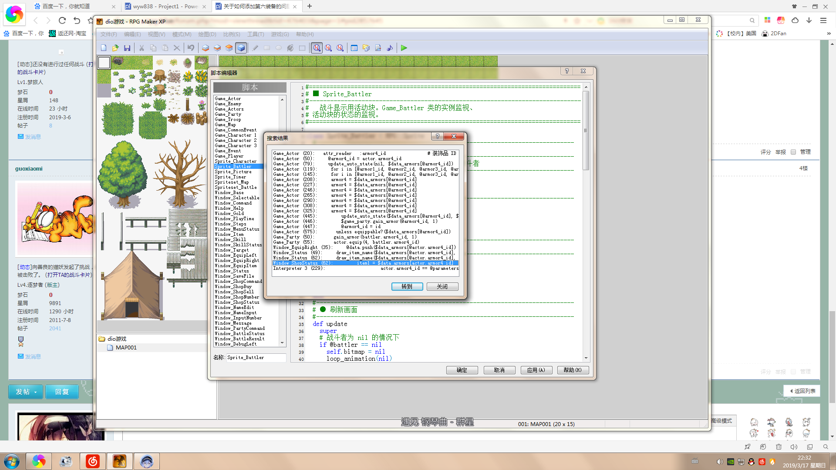This screenshot has width=836, height=470.
Task: Click the Open project folder icon
Action: click(115, 48)
